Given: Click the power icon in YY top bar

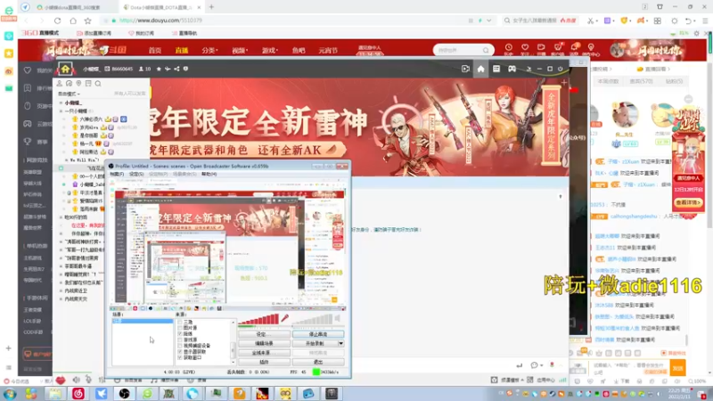Looking at the screenshot, I should point(561,69).
